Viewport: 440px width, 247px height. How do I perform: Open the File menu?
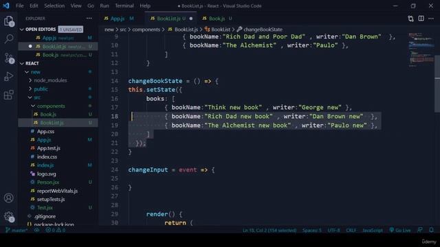click(20, 5)
